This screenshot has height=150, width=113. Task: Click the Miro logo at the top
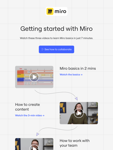click(56, 11)
